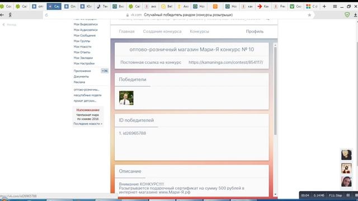Open the 'Создание конкурса' tab
This screenshot has height=201, width=358.
[x=162, y=31]
